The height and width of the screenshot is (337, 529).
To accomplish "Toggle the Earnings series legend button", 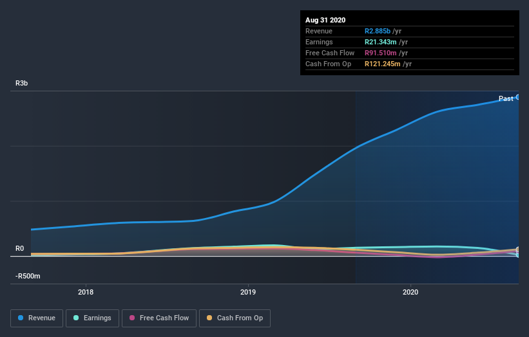I will coord(92,318).
